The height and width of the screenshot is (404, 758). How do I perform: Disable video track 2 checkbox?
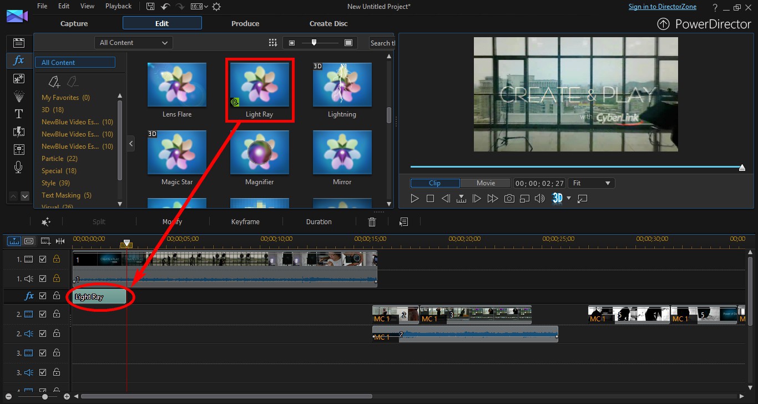pyautogui.click(x=43, y=315)
